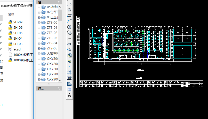Viewport: 208px width, 119px height.
Task: Expand the 03工艺 folder node
Action: point(39,17)
